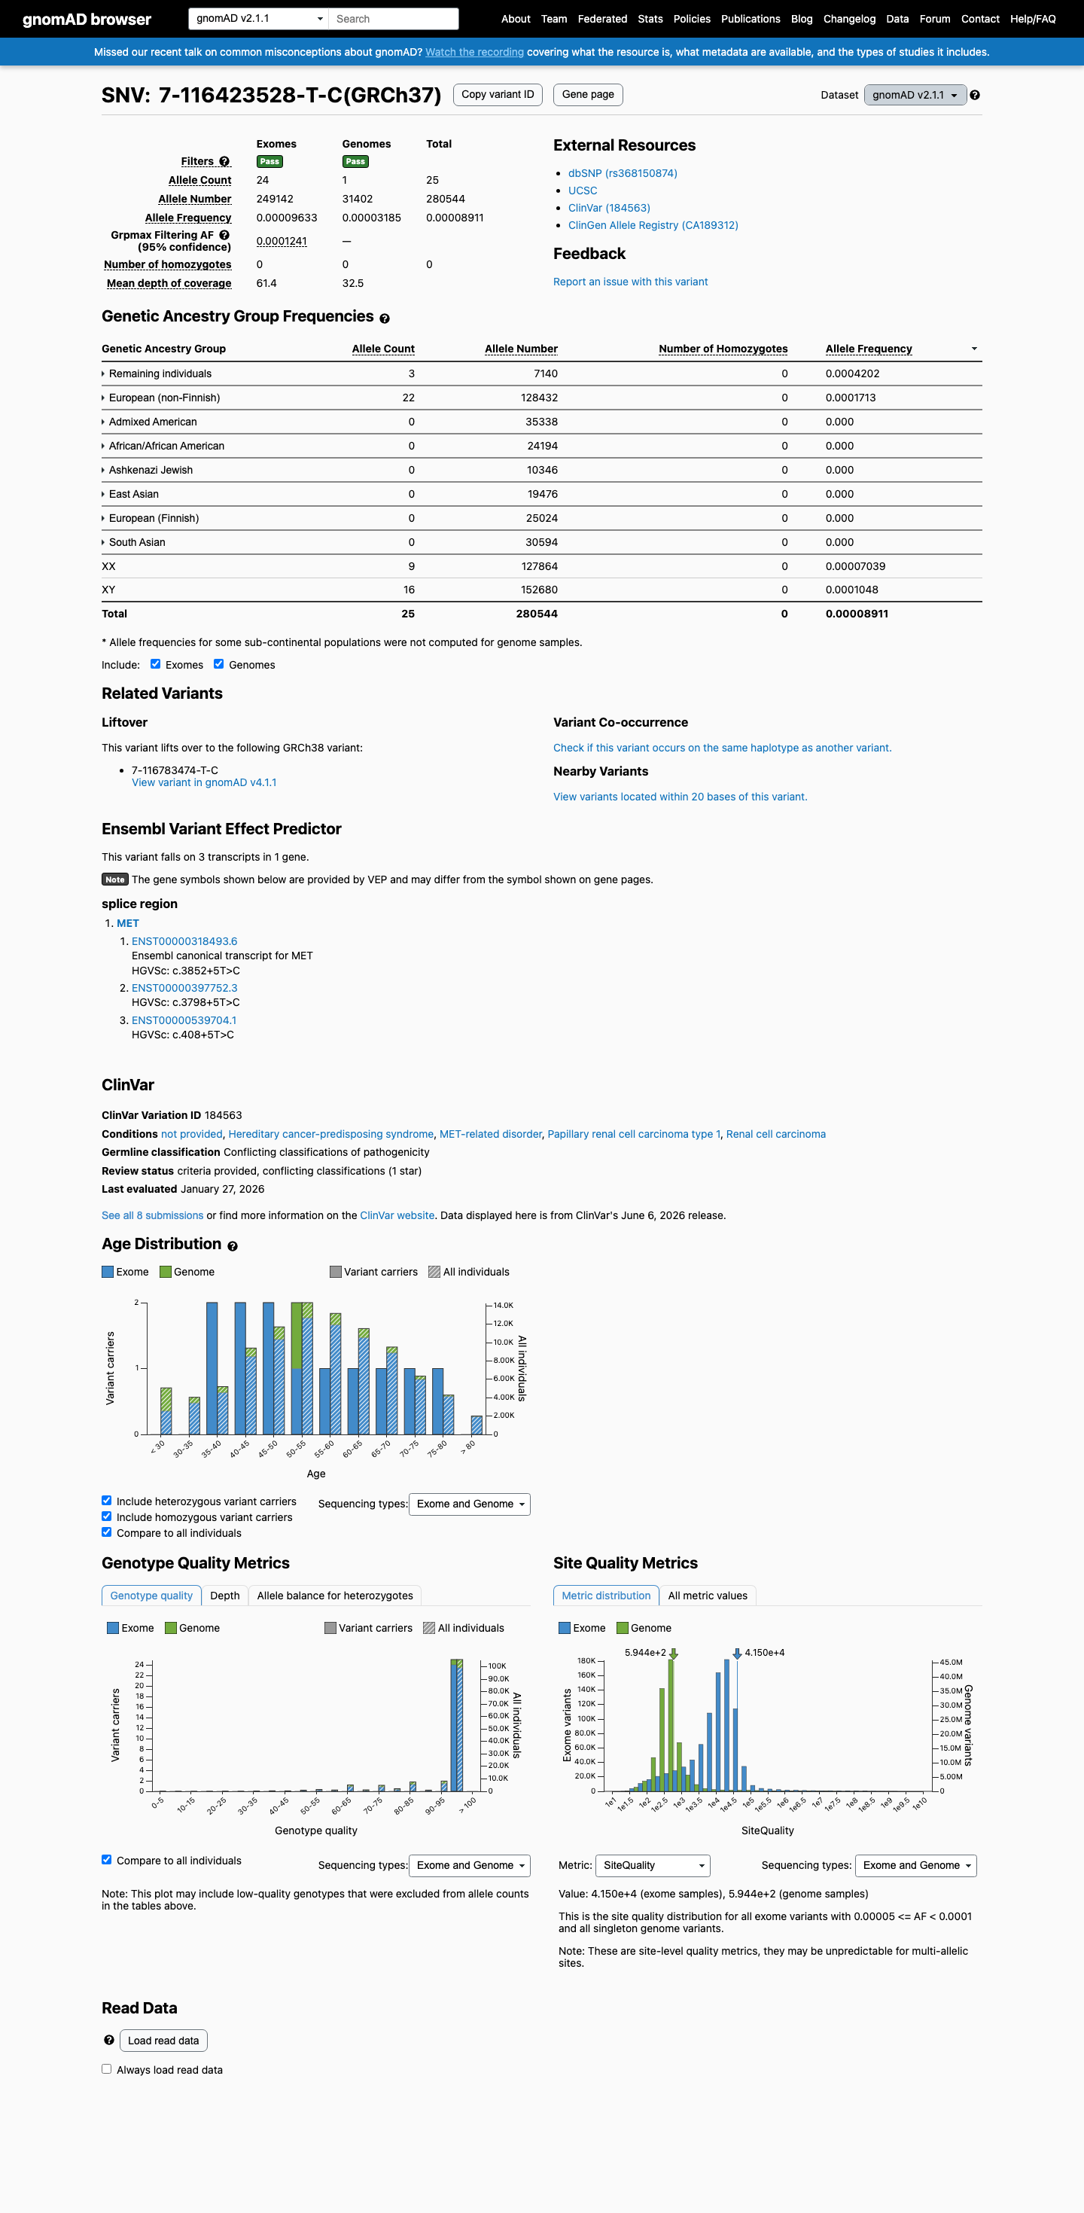Switch to Allele balance for heterozygotes tab
Viewport: 1084px width, 2213px height.
[335, 1596]
